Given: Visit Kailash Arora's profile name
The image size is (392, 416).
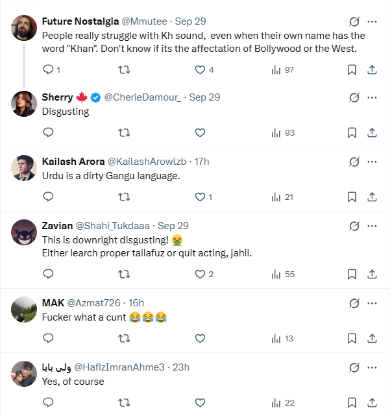Looking at the screenshot, I should click(x=73, y=162).
